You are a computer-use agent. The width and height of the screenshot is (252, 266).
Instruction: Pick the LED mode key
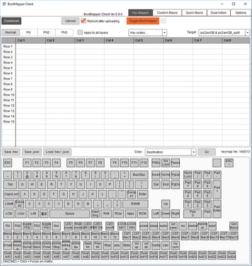point(68,226)
